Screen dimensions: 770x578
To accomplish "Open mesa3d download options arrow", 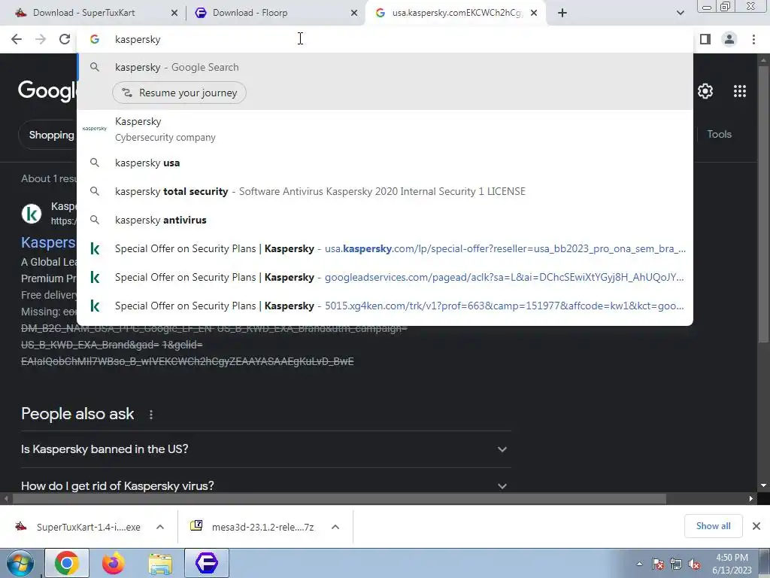I will (335, 527).
